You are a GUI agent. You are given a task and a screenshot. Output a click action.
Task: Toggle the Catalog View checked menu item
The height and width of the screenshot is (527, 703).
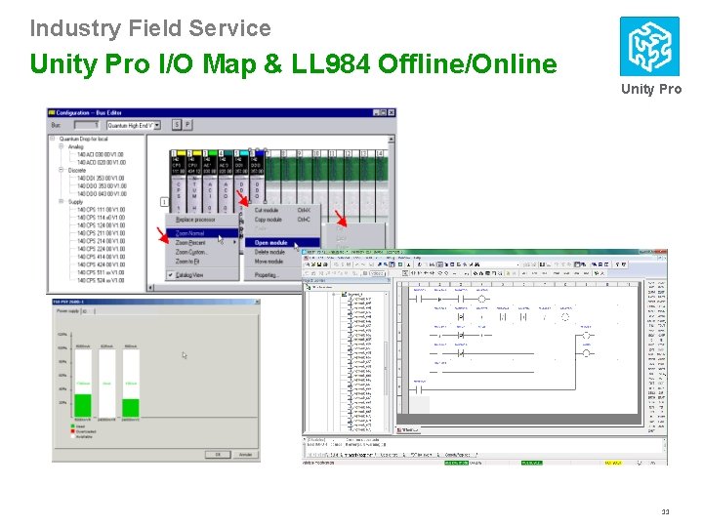202,274
